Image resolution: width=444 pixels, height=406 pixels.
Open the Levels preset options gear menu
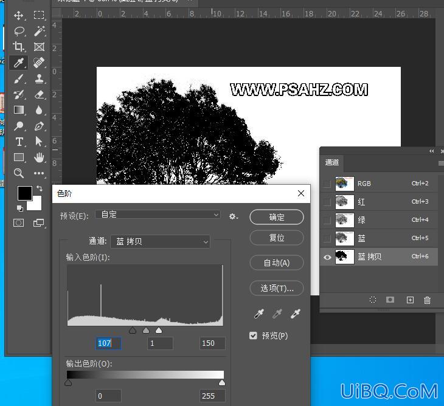click(x=234, y=216)
